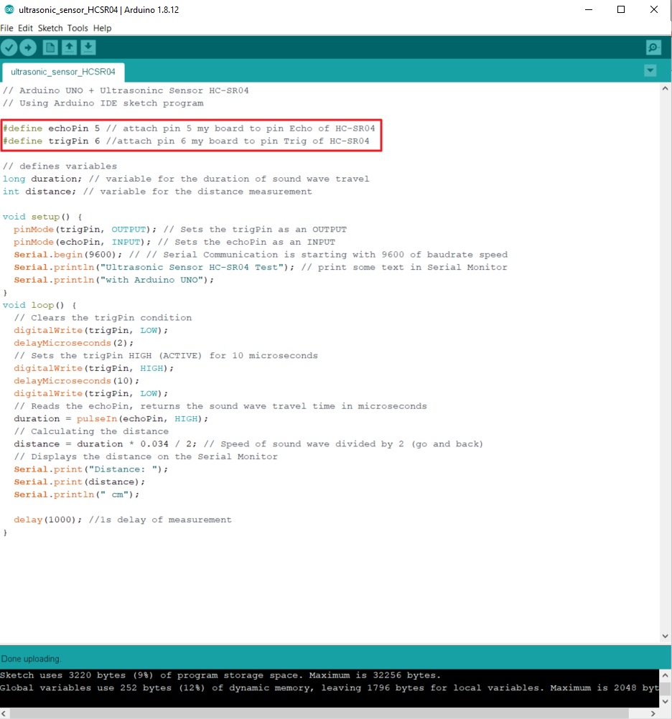Open a sketch with the up-arrow icon
Screen dimensions: 672x719
[x=69, y=47]
